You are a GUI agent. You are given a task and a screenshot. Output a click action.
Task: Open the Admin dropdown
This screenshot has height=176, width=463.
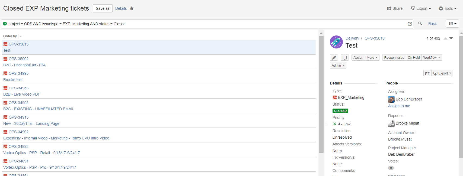pos(338,65)
